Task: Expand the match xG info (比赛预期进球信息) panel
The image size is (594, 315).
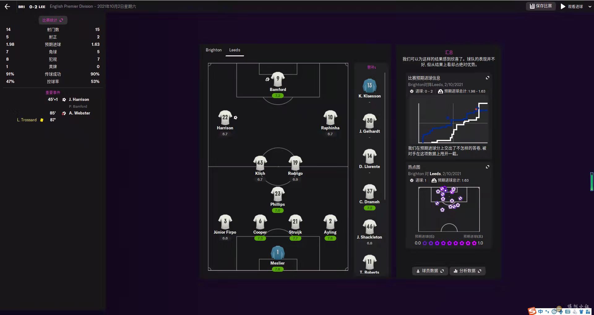Action: coord(488,78)
